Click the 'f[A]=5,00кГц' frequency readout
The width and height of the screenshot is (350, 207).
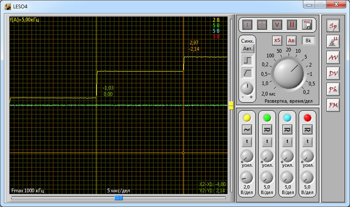pos(24,20)
